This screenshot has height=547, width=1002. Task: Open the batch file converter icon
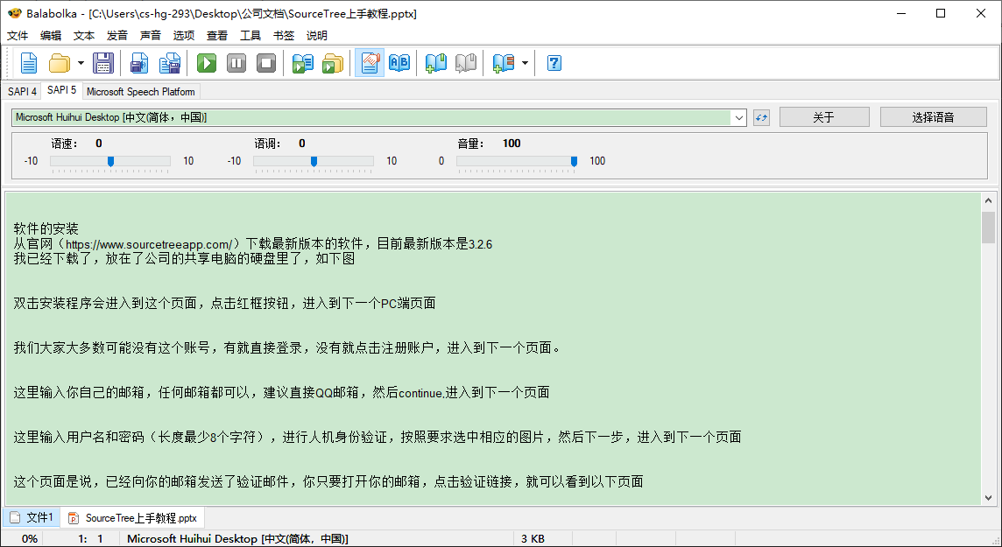(333, 63)
